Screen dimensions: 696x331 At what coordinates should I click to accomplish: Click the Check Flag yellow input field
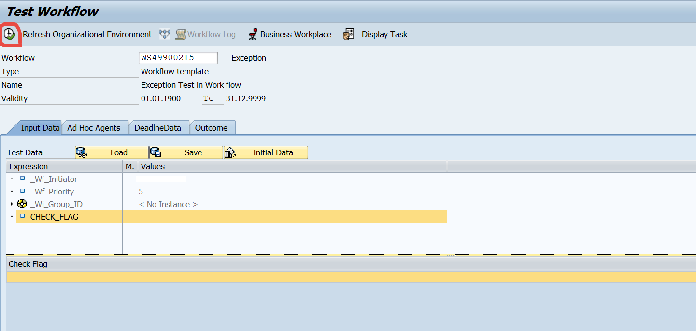click(x=351, y=277)
